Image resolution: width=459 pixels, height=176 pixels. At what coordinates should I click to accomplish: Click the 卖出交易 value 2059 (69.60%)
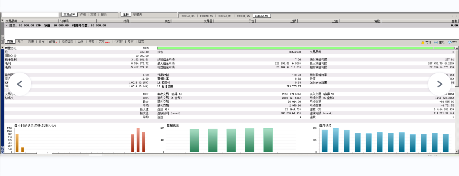[292, 94]
